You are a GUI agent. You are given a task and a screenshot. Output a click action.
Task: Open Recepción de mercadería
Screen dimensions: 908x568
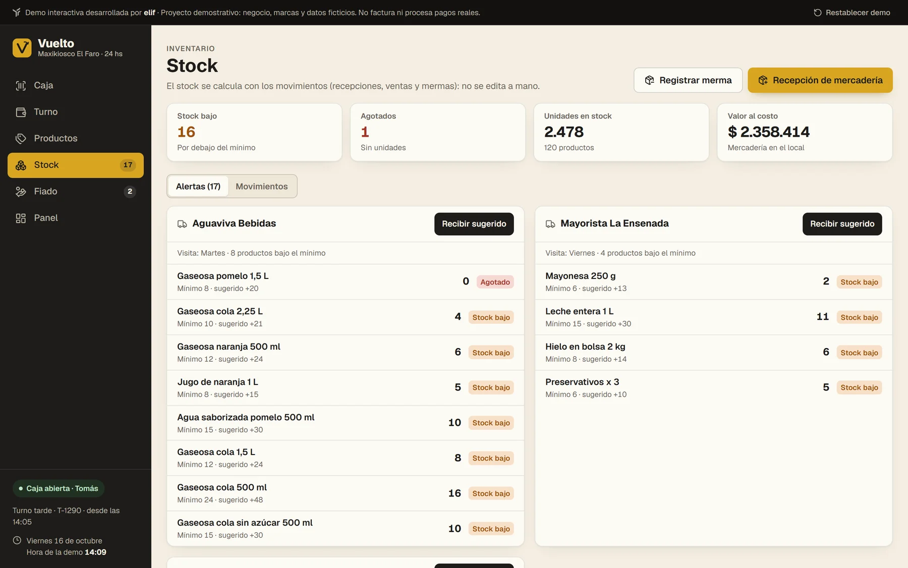click(820, 80)
